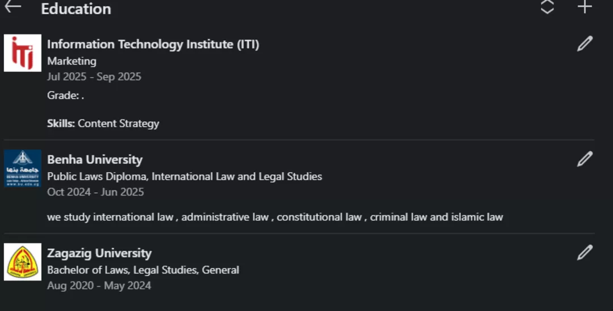Open the ITI school logo
The height and width of the screenshot is (311, 613).
[23, 53]
